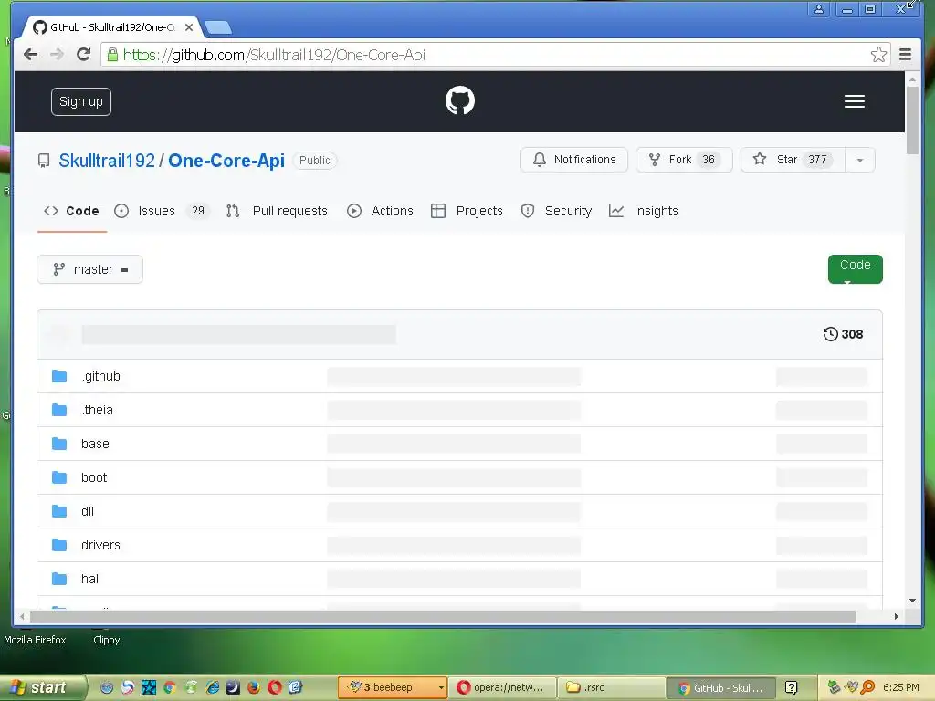Open the base folder name
This screenshot has width=935, height=701.
click(95, 444)
